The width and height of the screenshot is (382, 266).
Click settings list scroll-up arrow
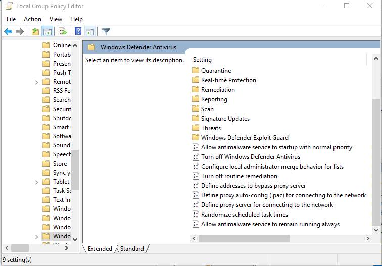pyautogui.click(x=376, y=58)
